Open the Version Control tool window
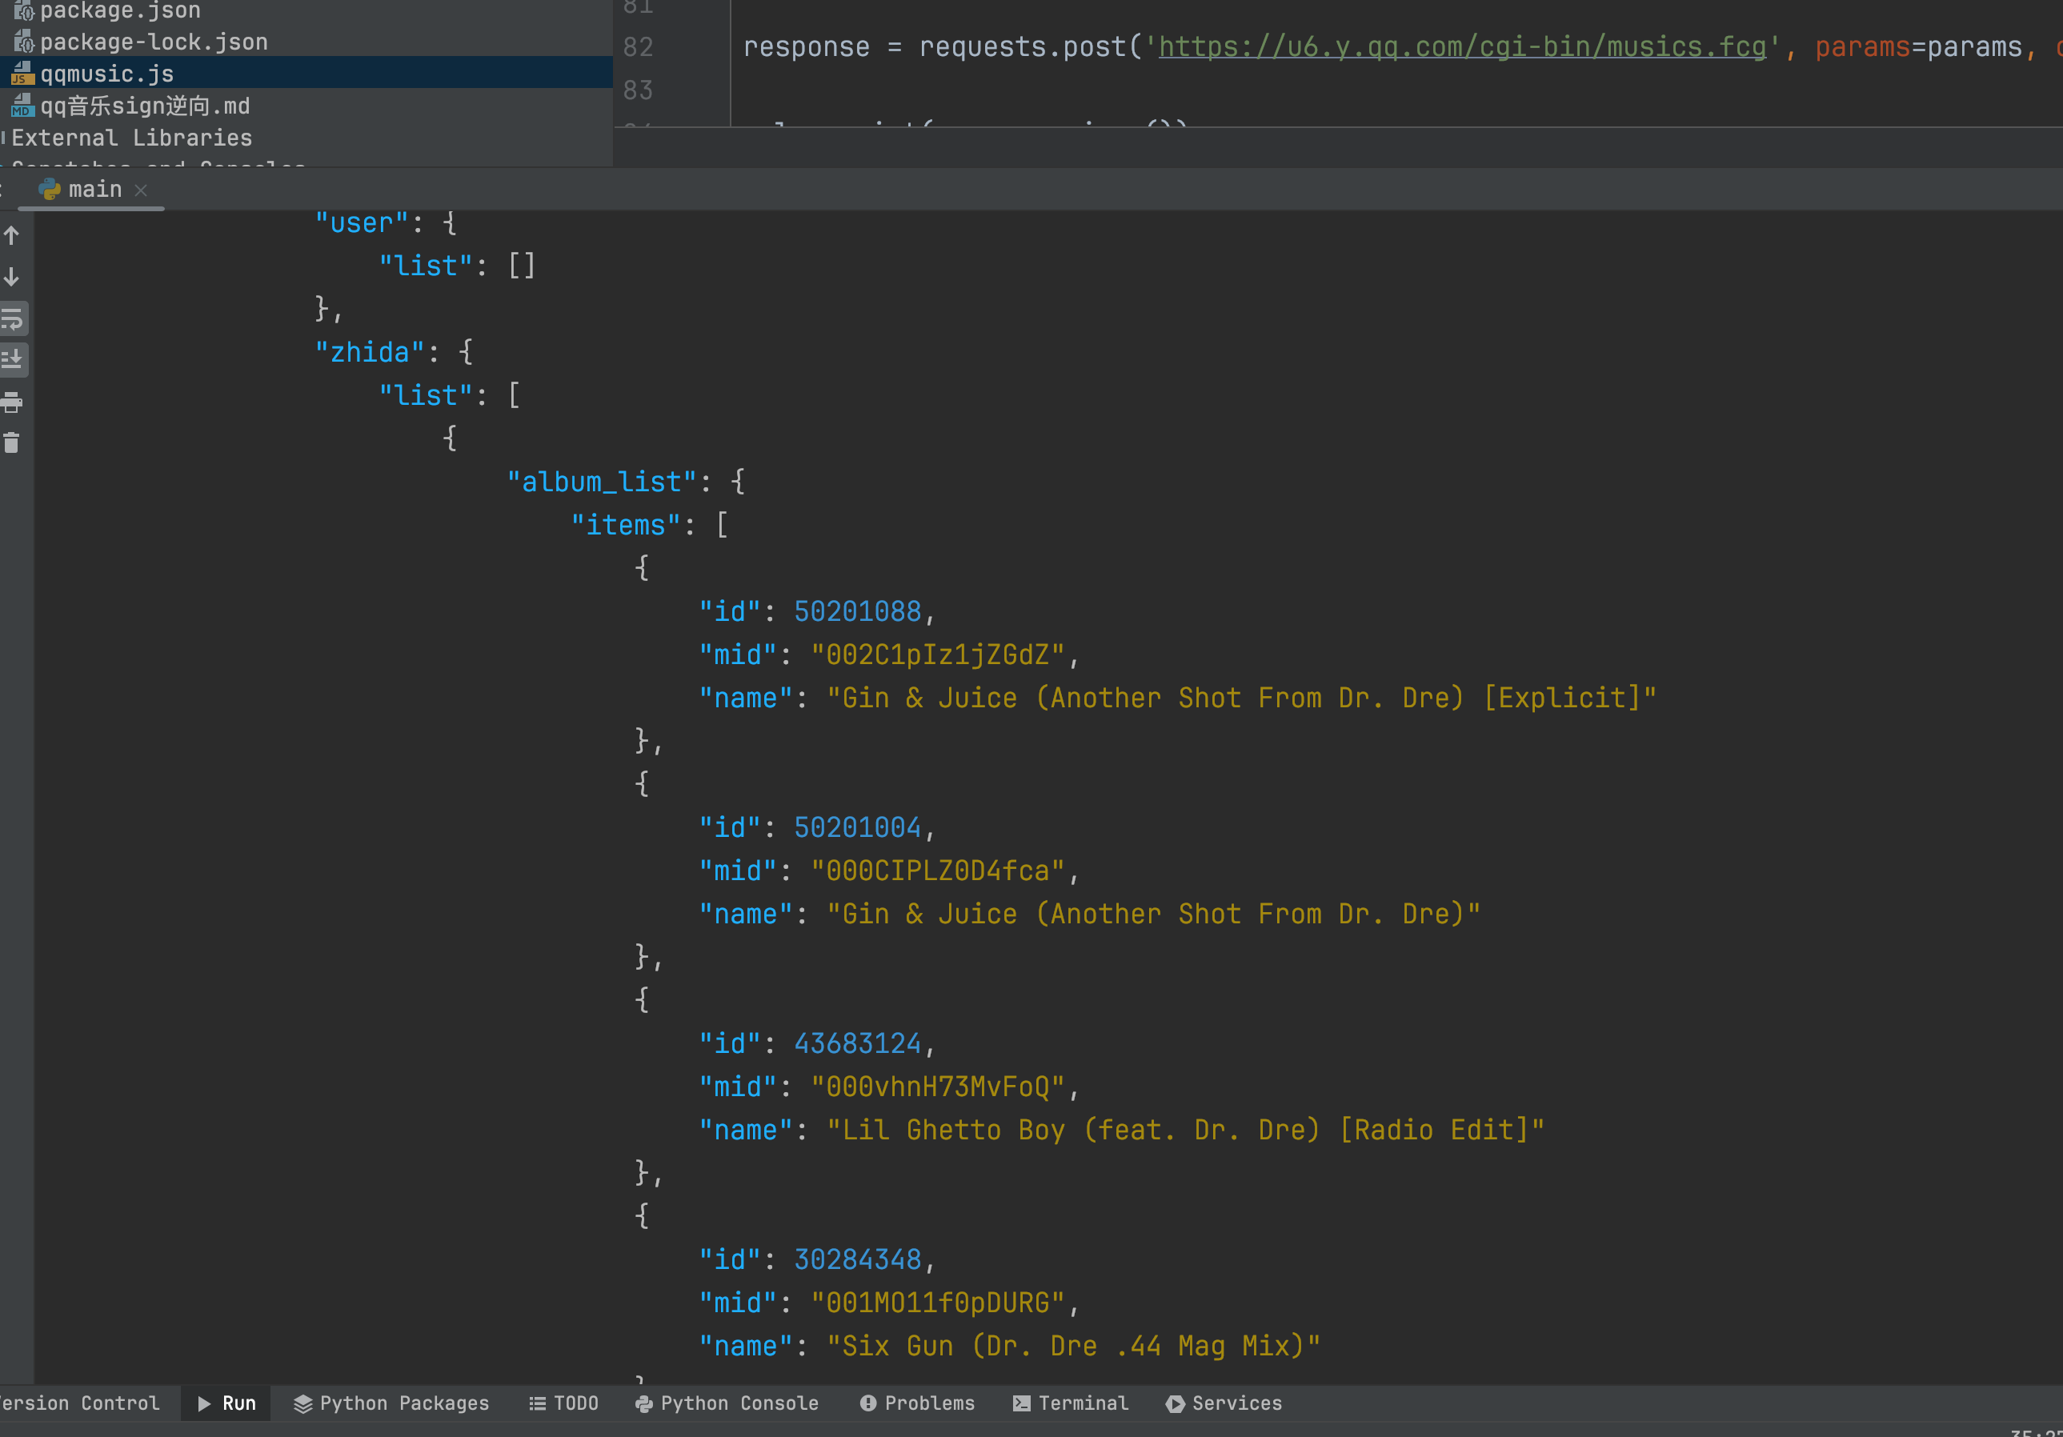 [81, 1403]
